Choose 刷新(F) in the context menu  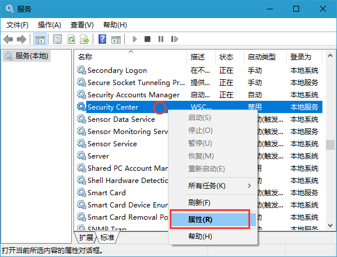[x=213, y=203]
